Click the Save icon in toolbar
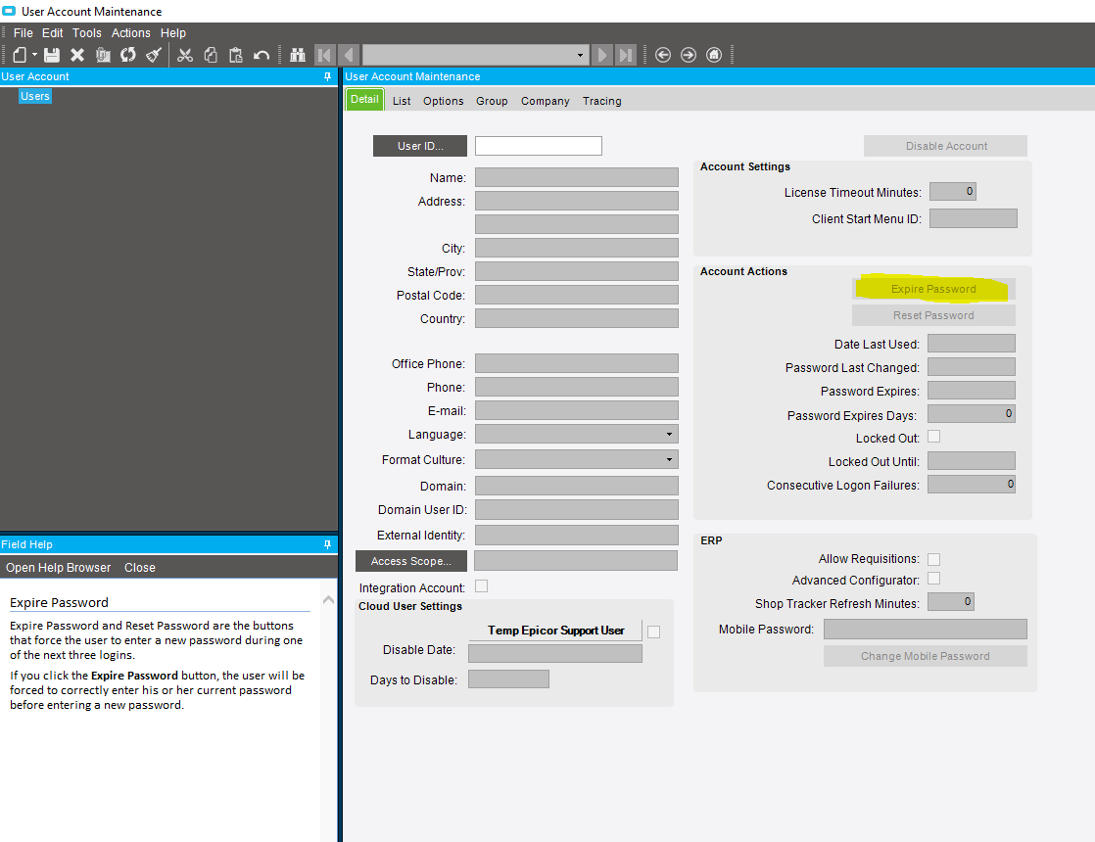 (x=52, y=55)
